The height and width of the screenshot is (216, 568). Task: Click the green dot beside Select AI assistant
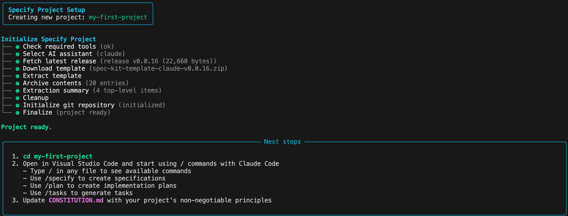(18, 54)
